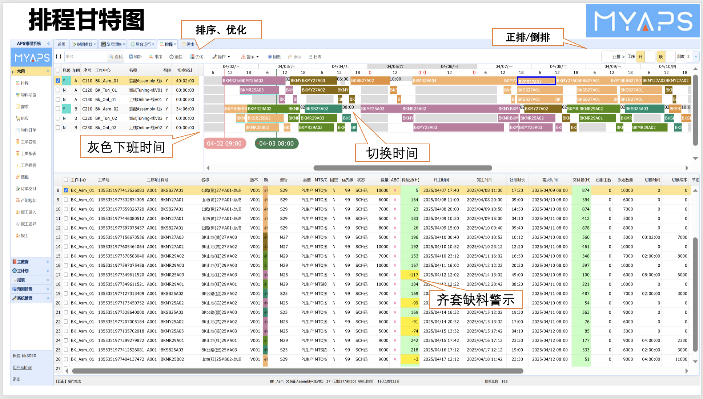Screen dimensions: 703x399
Task: Open the 操作 dropdown menu
Action: click(221, 57)
